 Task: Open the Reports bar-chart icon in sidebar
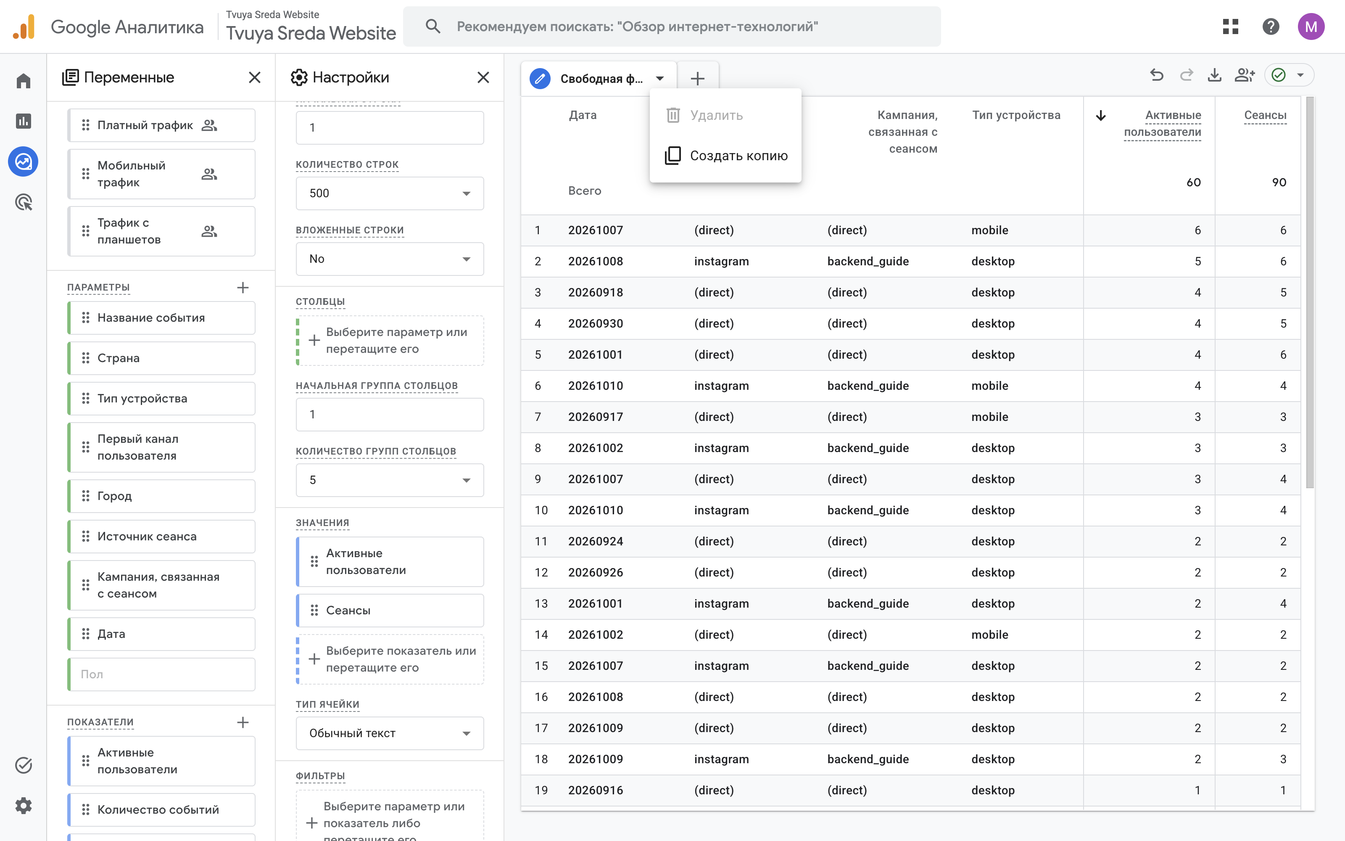pyautogui.click(x=24, y=121)
